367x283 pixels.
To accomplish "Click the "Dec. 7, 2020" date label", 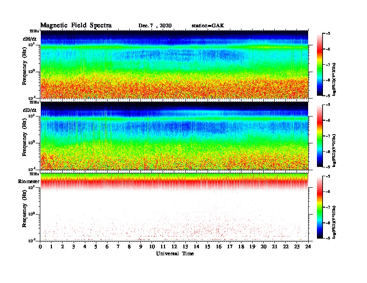I will pyautogui.click(x=155, y=26).
